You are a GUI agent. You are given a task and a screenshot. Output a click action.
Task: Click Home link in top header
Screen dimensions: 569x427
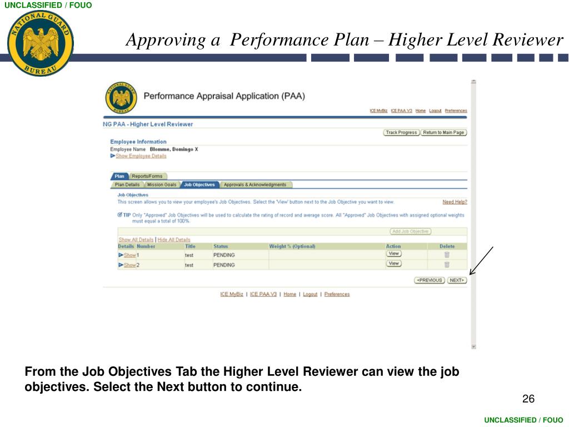pyautogui.click(x=421, y=111)
